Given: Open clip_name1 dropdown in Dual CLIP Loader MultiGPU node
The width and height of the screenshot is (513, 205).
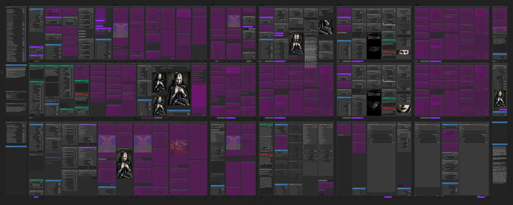Looking at the screenshot, I should pos(70,20).
